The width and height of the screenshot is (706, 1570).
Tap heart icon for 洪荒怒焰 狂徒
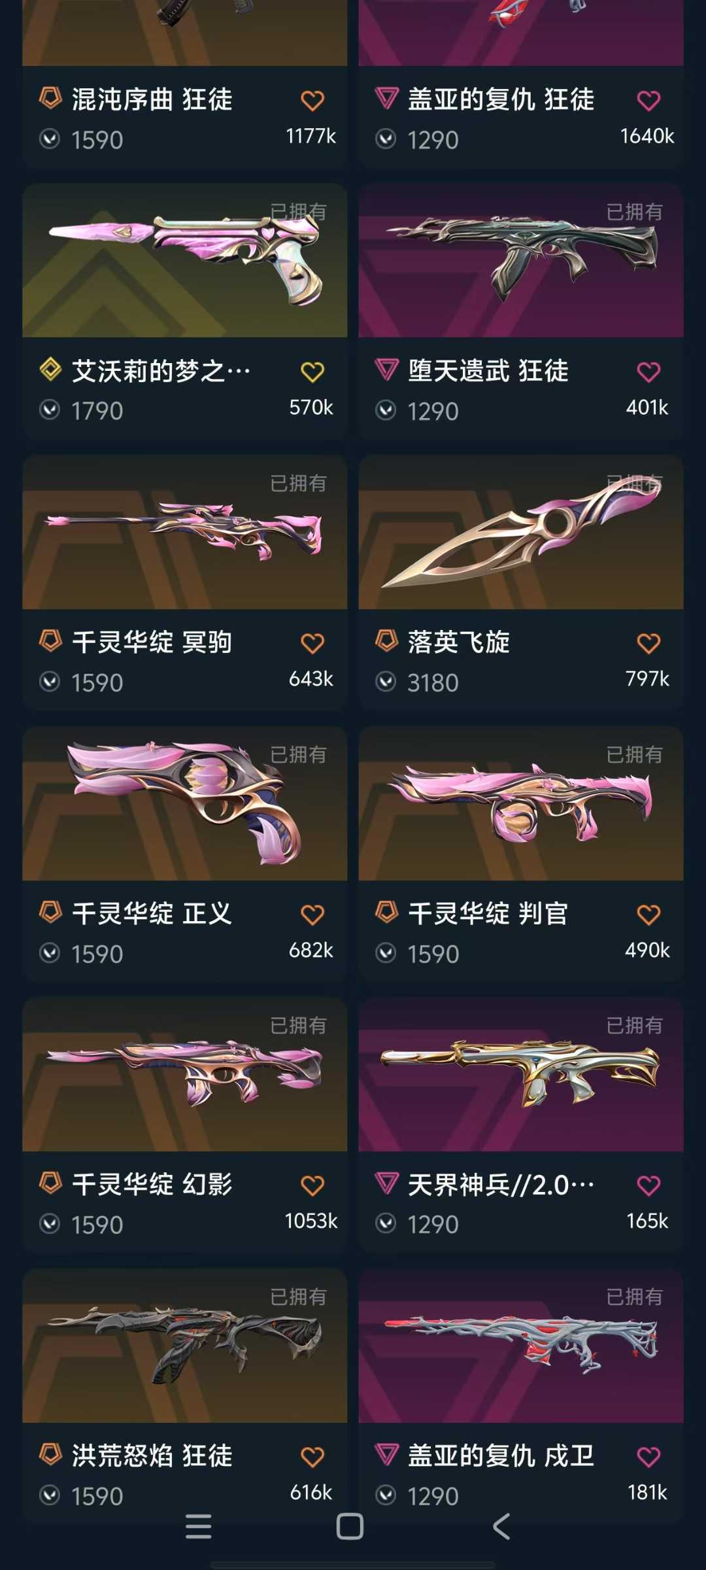pos(312,1457)
